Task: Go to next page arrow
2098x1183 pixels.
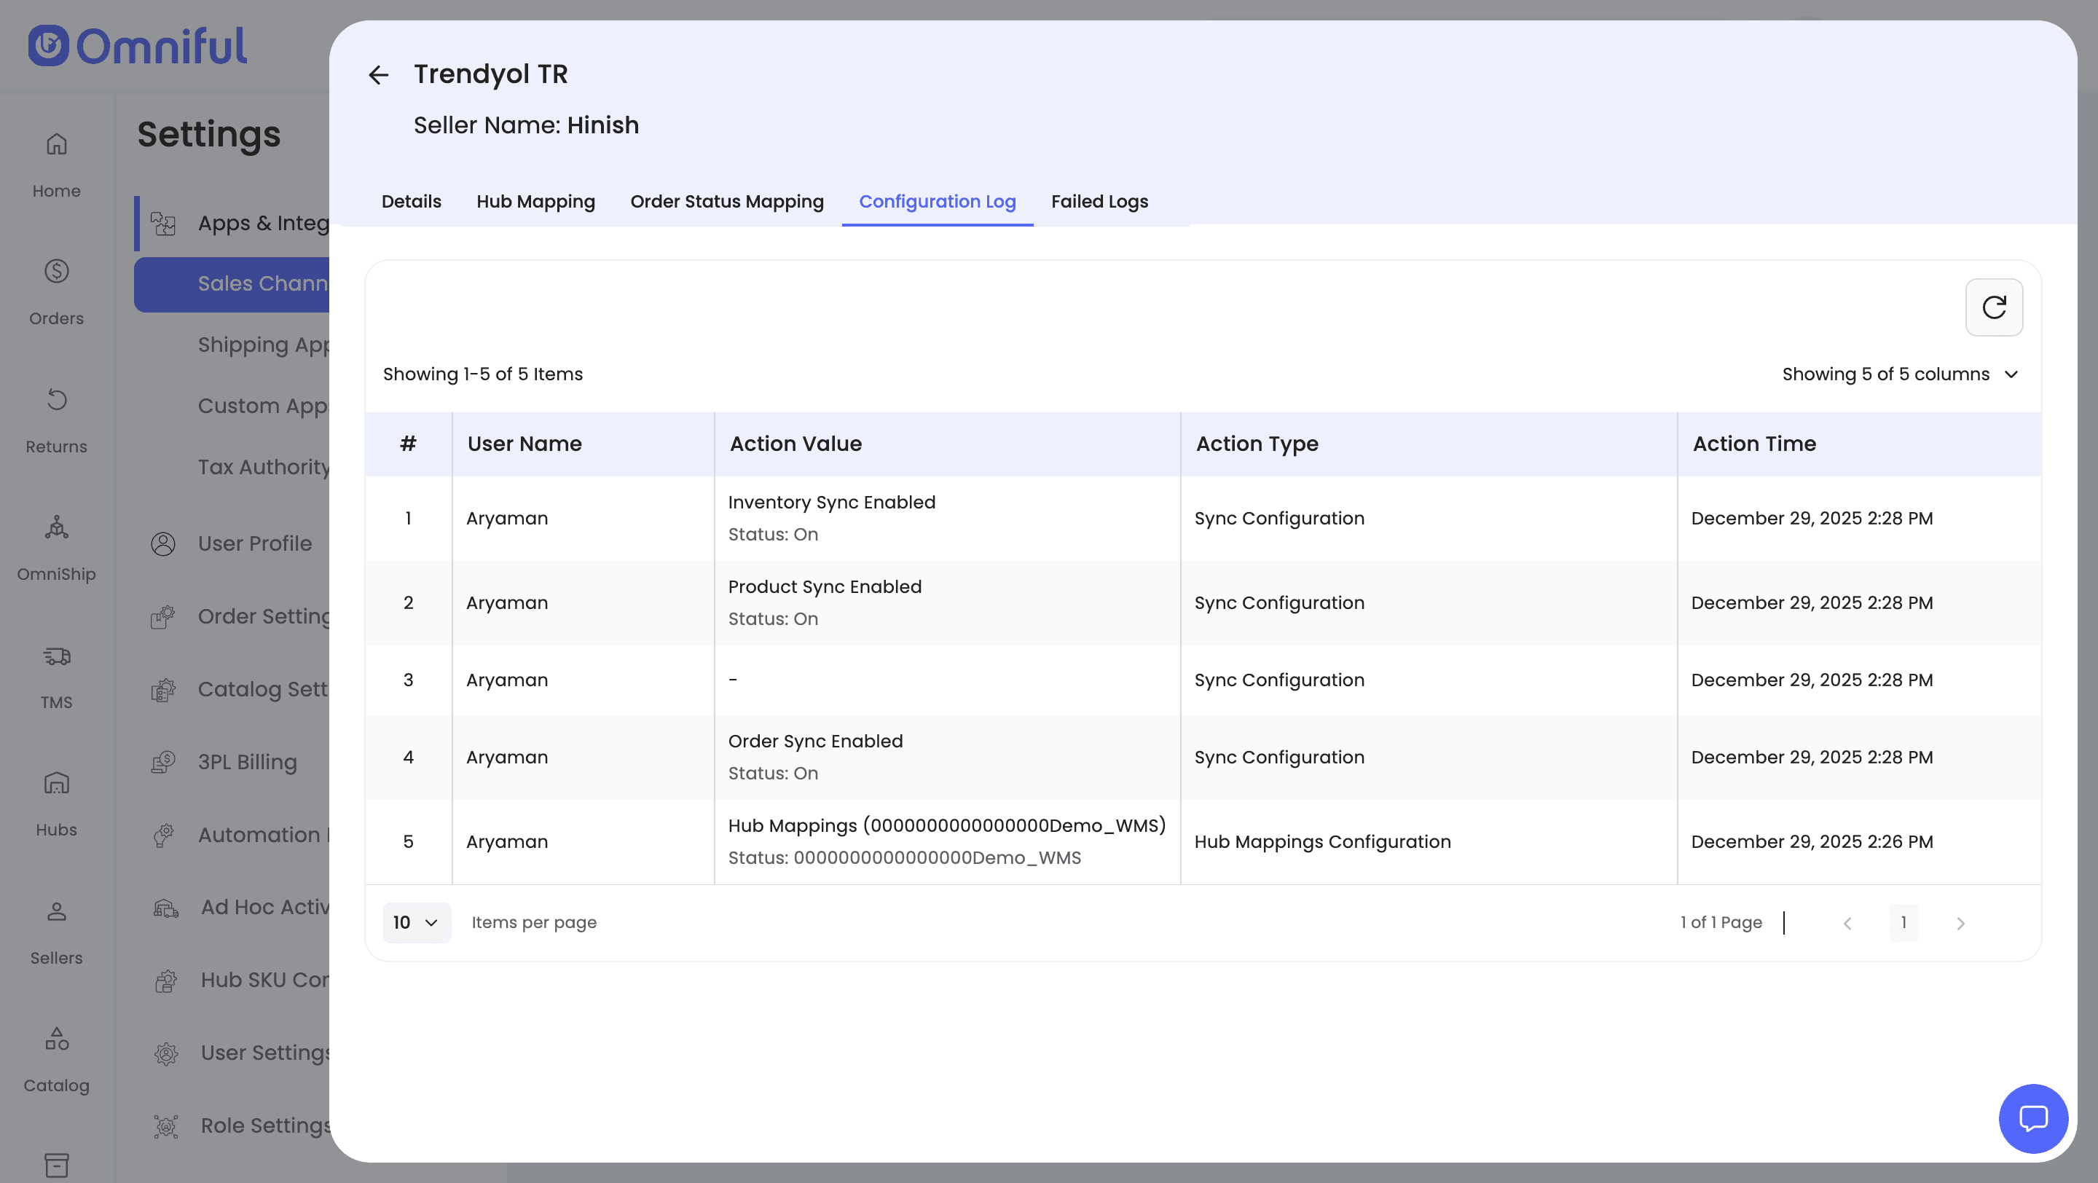Action: pos(1960,922)
